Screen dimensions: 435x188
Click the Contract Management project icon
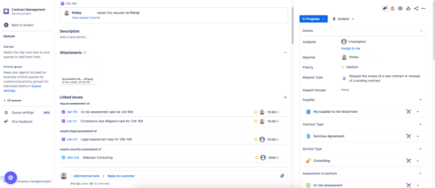pos(6,11)
